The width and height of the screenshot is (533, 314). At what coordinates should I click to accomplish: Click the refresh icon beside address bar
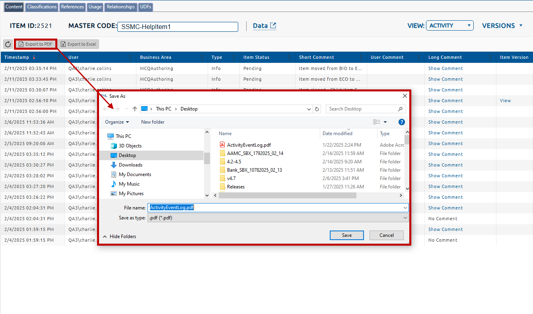coord(317,109)
